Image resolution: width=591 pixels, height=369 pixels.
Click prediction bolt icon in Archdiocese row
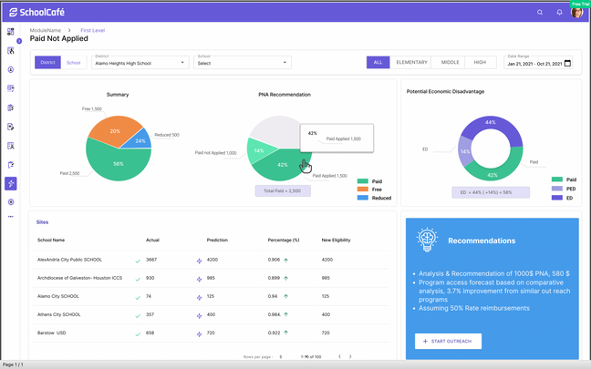click(199, 280)
